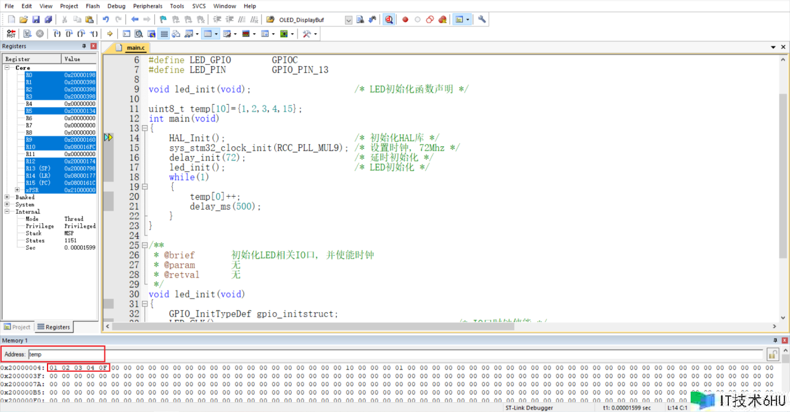
Task: Click the Undo icon in toolbar
Action: pos(106,20)
